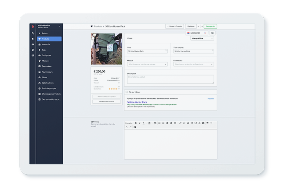Apply background color in the editor toolbar
Viewport: 282px width, 194px height.
tap(149, 123)
